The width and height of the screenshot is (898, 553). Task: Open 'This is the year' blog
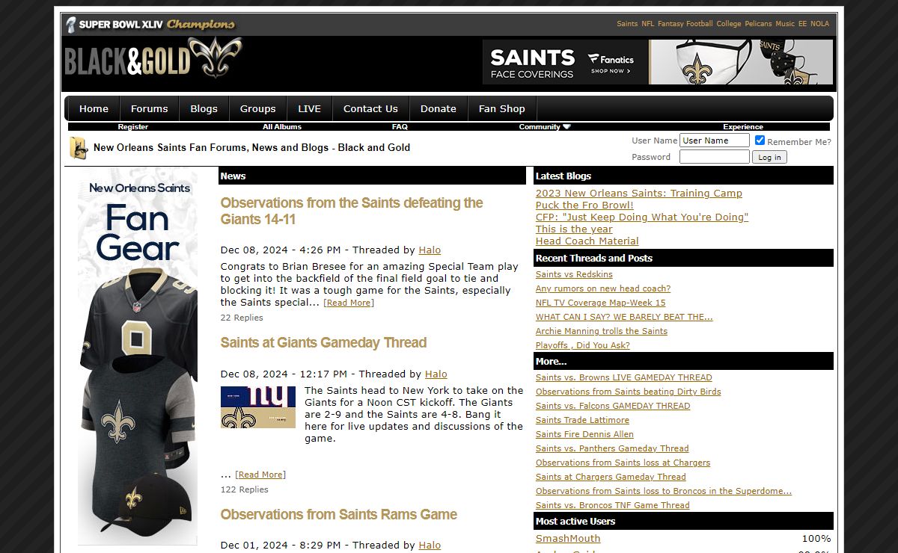(574, 229)
